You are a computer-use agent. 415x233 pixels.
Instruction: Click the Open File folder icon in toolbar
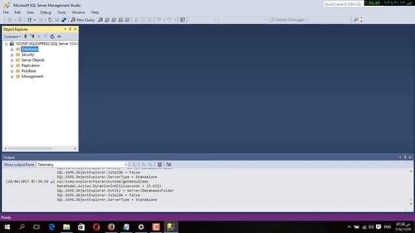[x=50, y=20]
